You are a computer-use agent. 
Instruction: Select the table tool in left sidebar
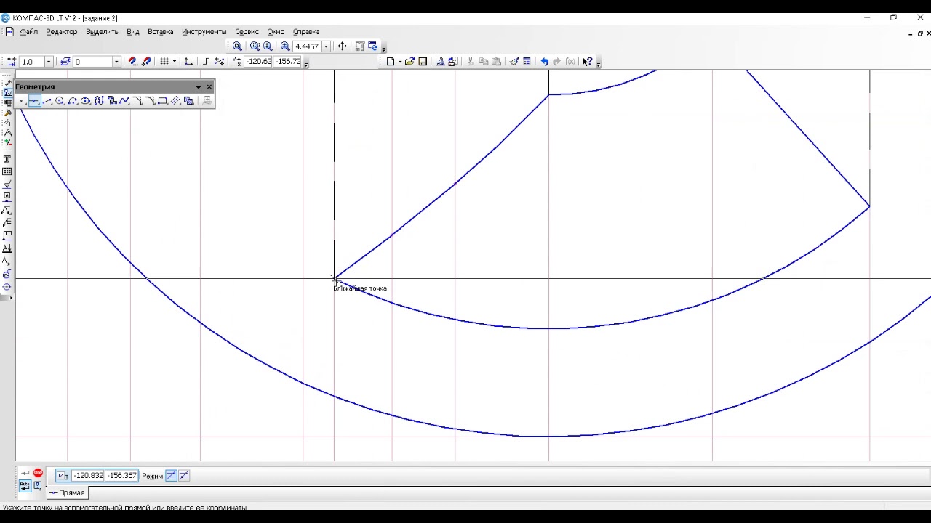coord(7,172)
